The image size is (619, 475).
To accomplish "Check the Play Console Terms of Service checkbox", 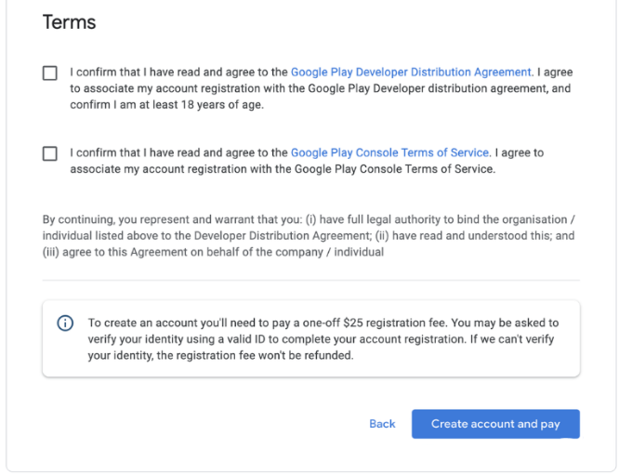I will click(x=50, y=153).
